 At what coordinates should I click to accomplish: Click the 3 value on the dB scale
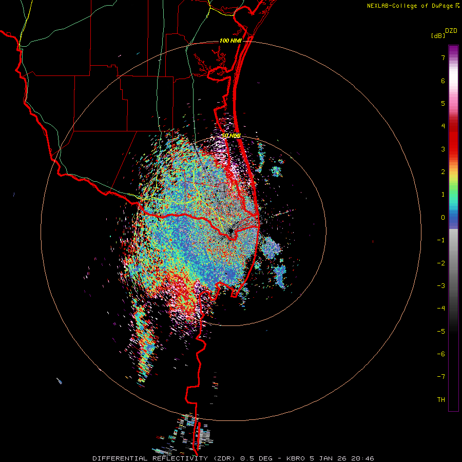pyautogui.click(x=443, y=149)
